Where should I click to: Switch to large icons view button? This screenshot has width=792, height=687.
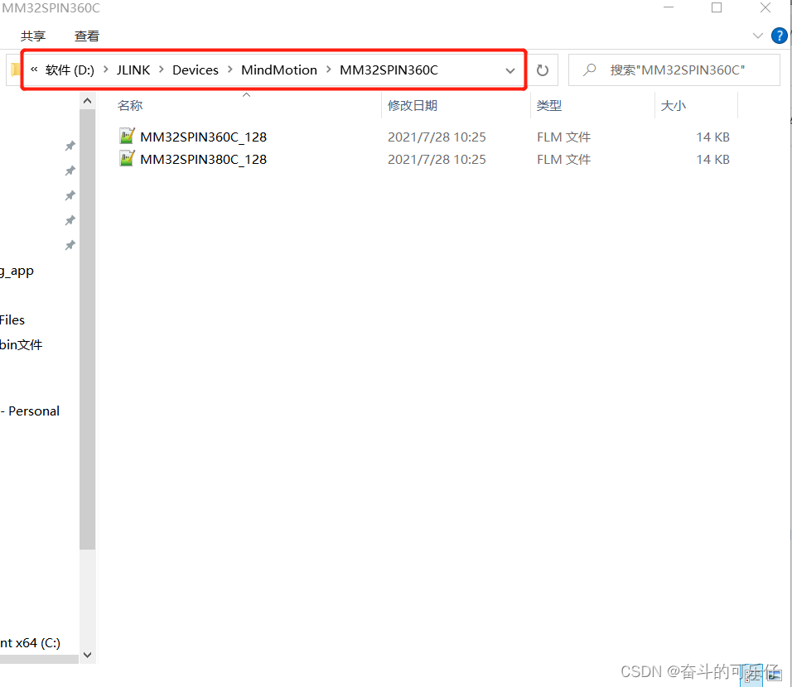point(775,674)
